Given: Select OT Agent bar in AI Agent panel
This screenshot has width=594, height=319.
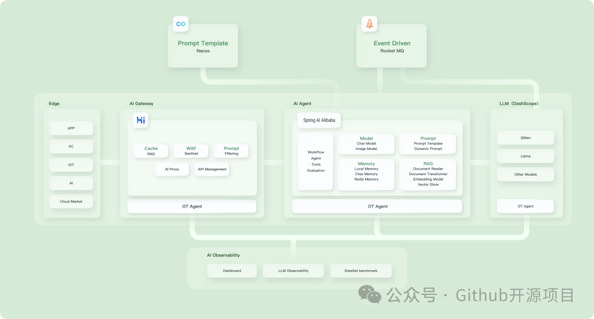Looking at the screenshot, I should (x=377, y=206).
